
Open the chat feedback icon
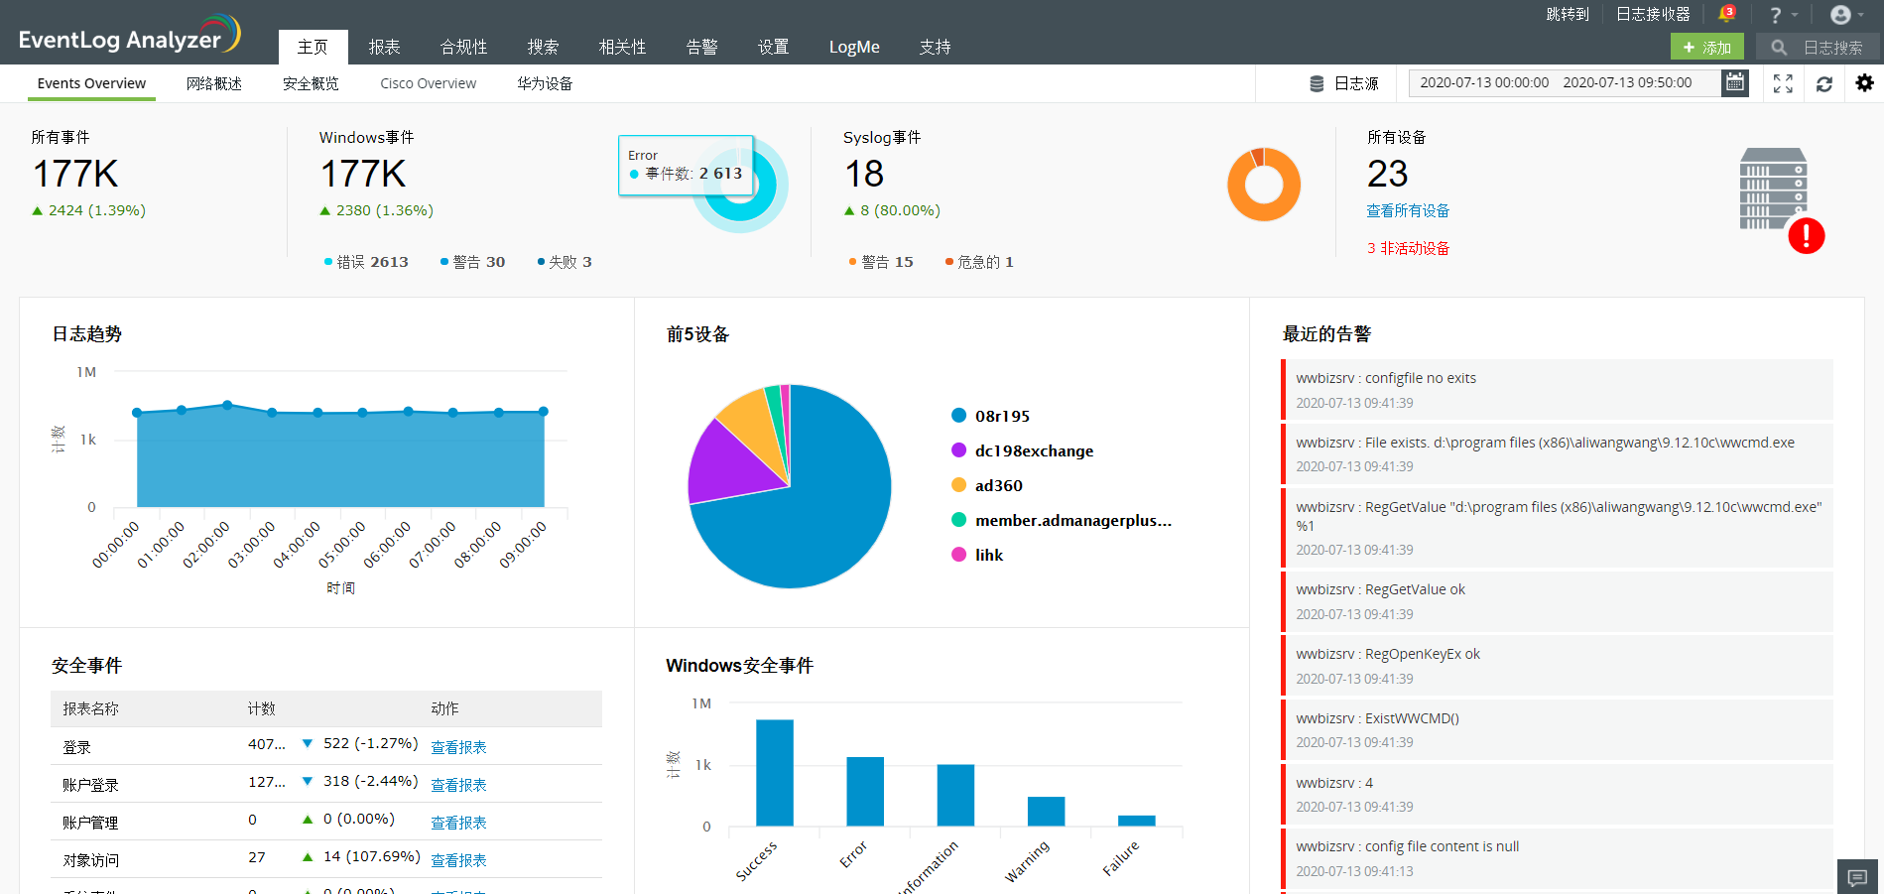[x=1858, y=877]
